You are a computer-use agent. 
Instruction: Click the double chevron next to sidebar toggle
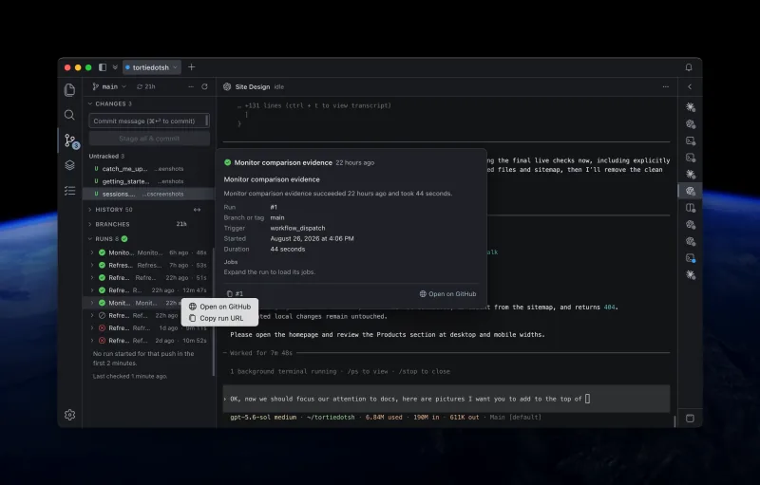coord(115,67)
